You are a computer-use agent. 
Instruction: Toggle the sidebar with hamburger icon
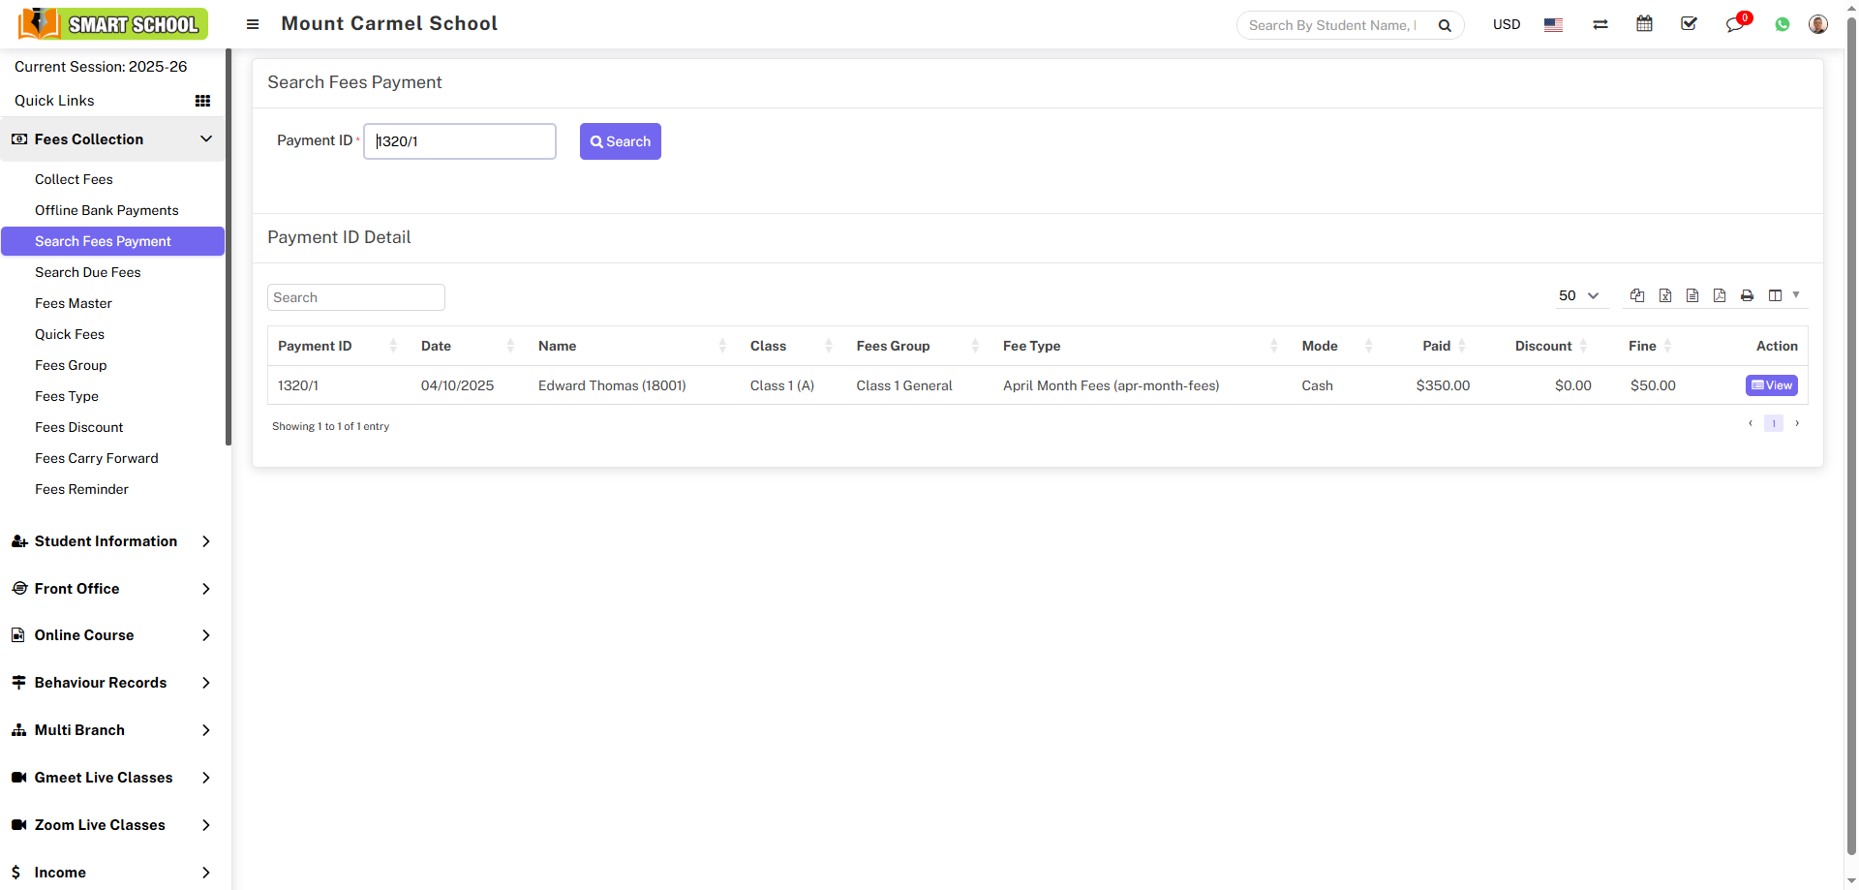(x=252, y=24)
